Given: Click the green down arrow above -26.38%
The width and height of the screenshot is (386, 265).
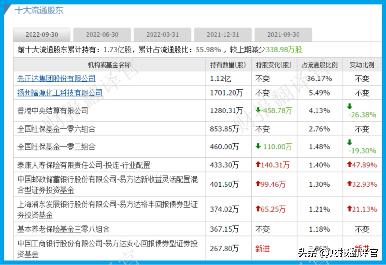Looking at the screenshot, I should [x=350, y=106].
